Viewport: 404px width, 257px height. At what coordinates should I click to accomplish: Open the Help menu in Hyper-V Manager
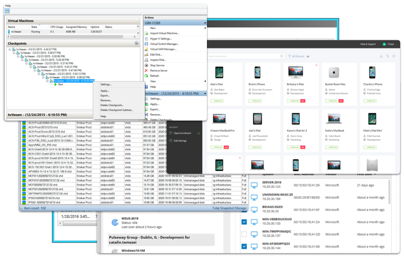(8, 6)
